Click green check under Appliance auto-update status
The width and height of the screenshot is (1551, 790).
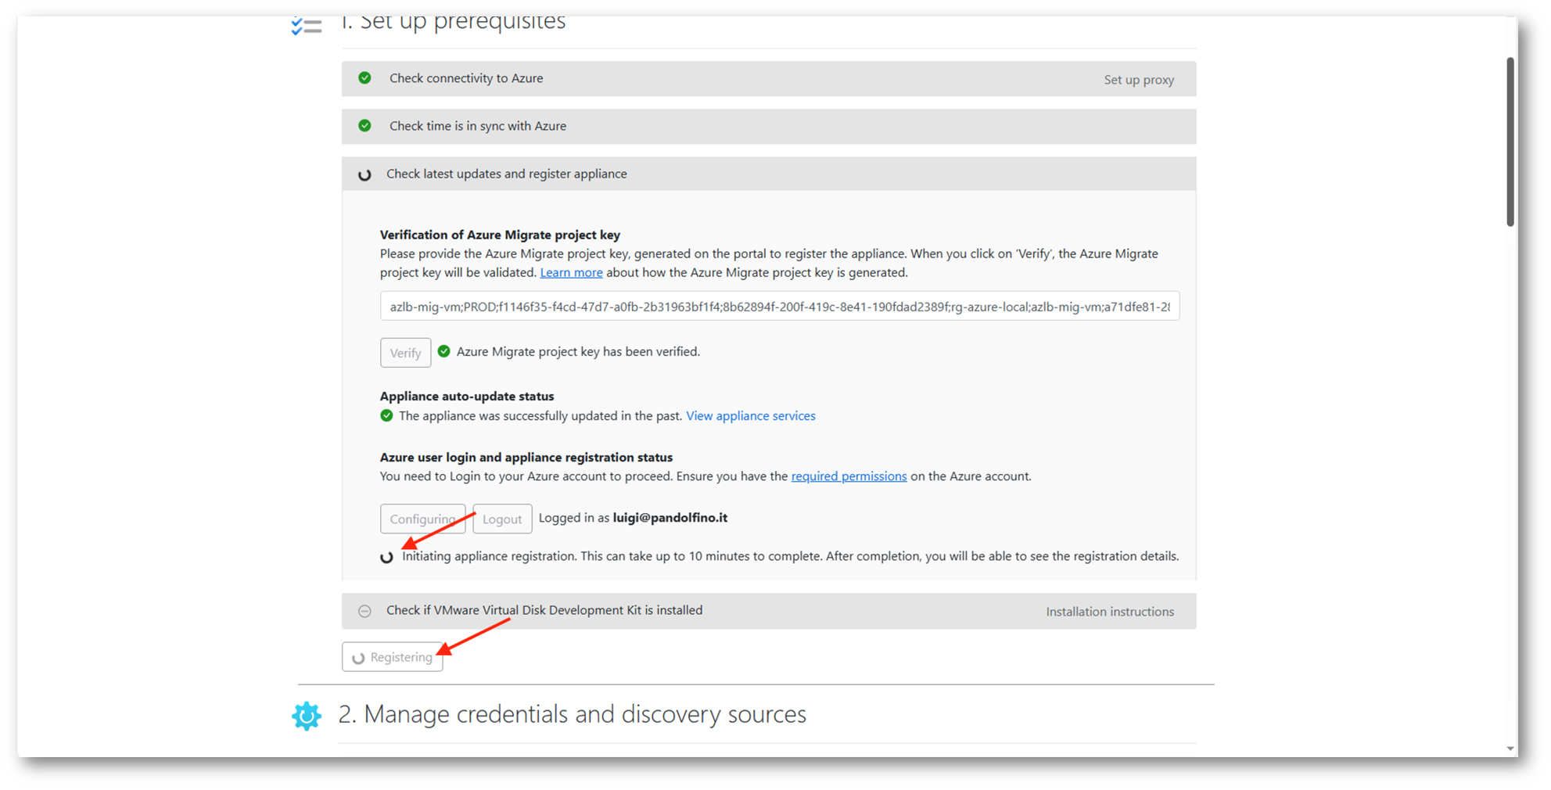click(386, 416)
